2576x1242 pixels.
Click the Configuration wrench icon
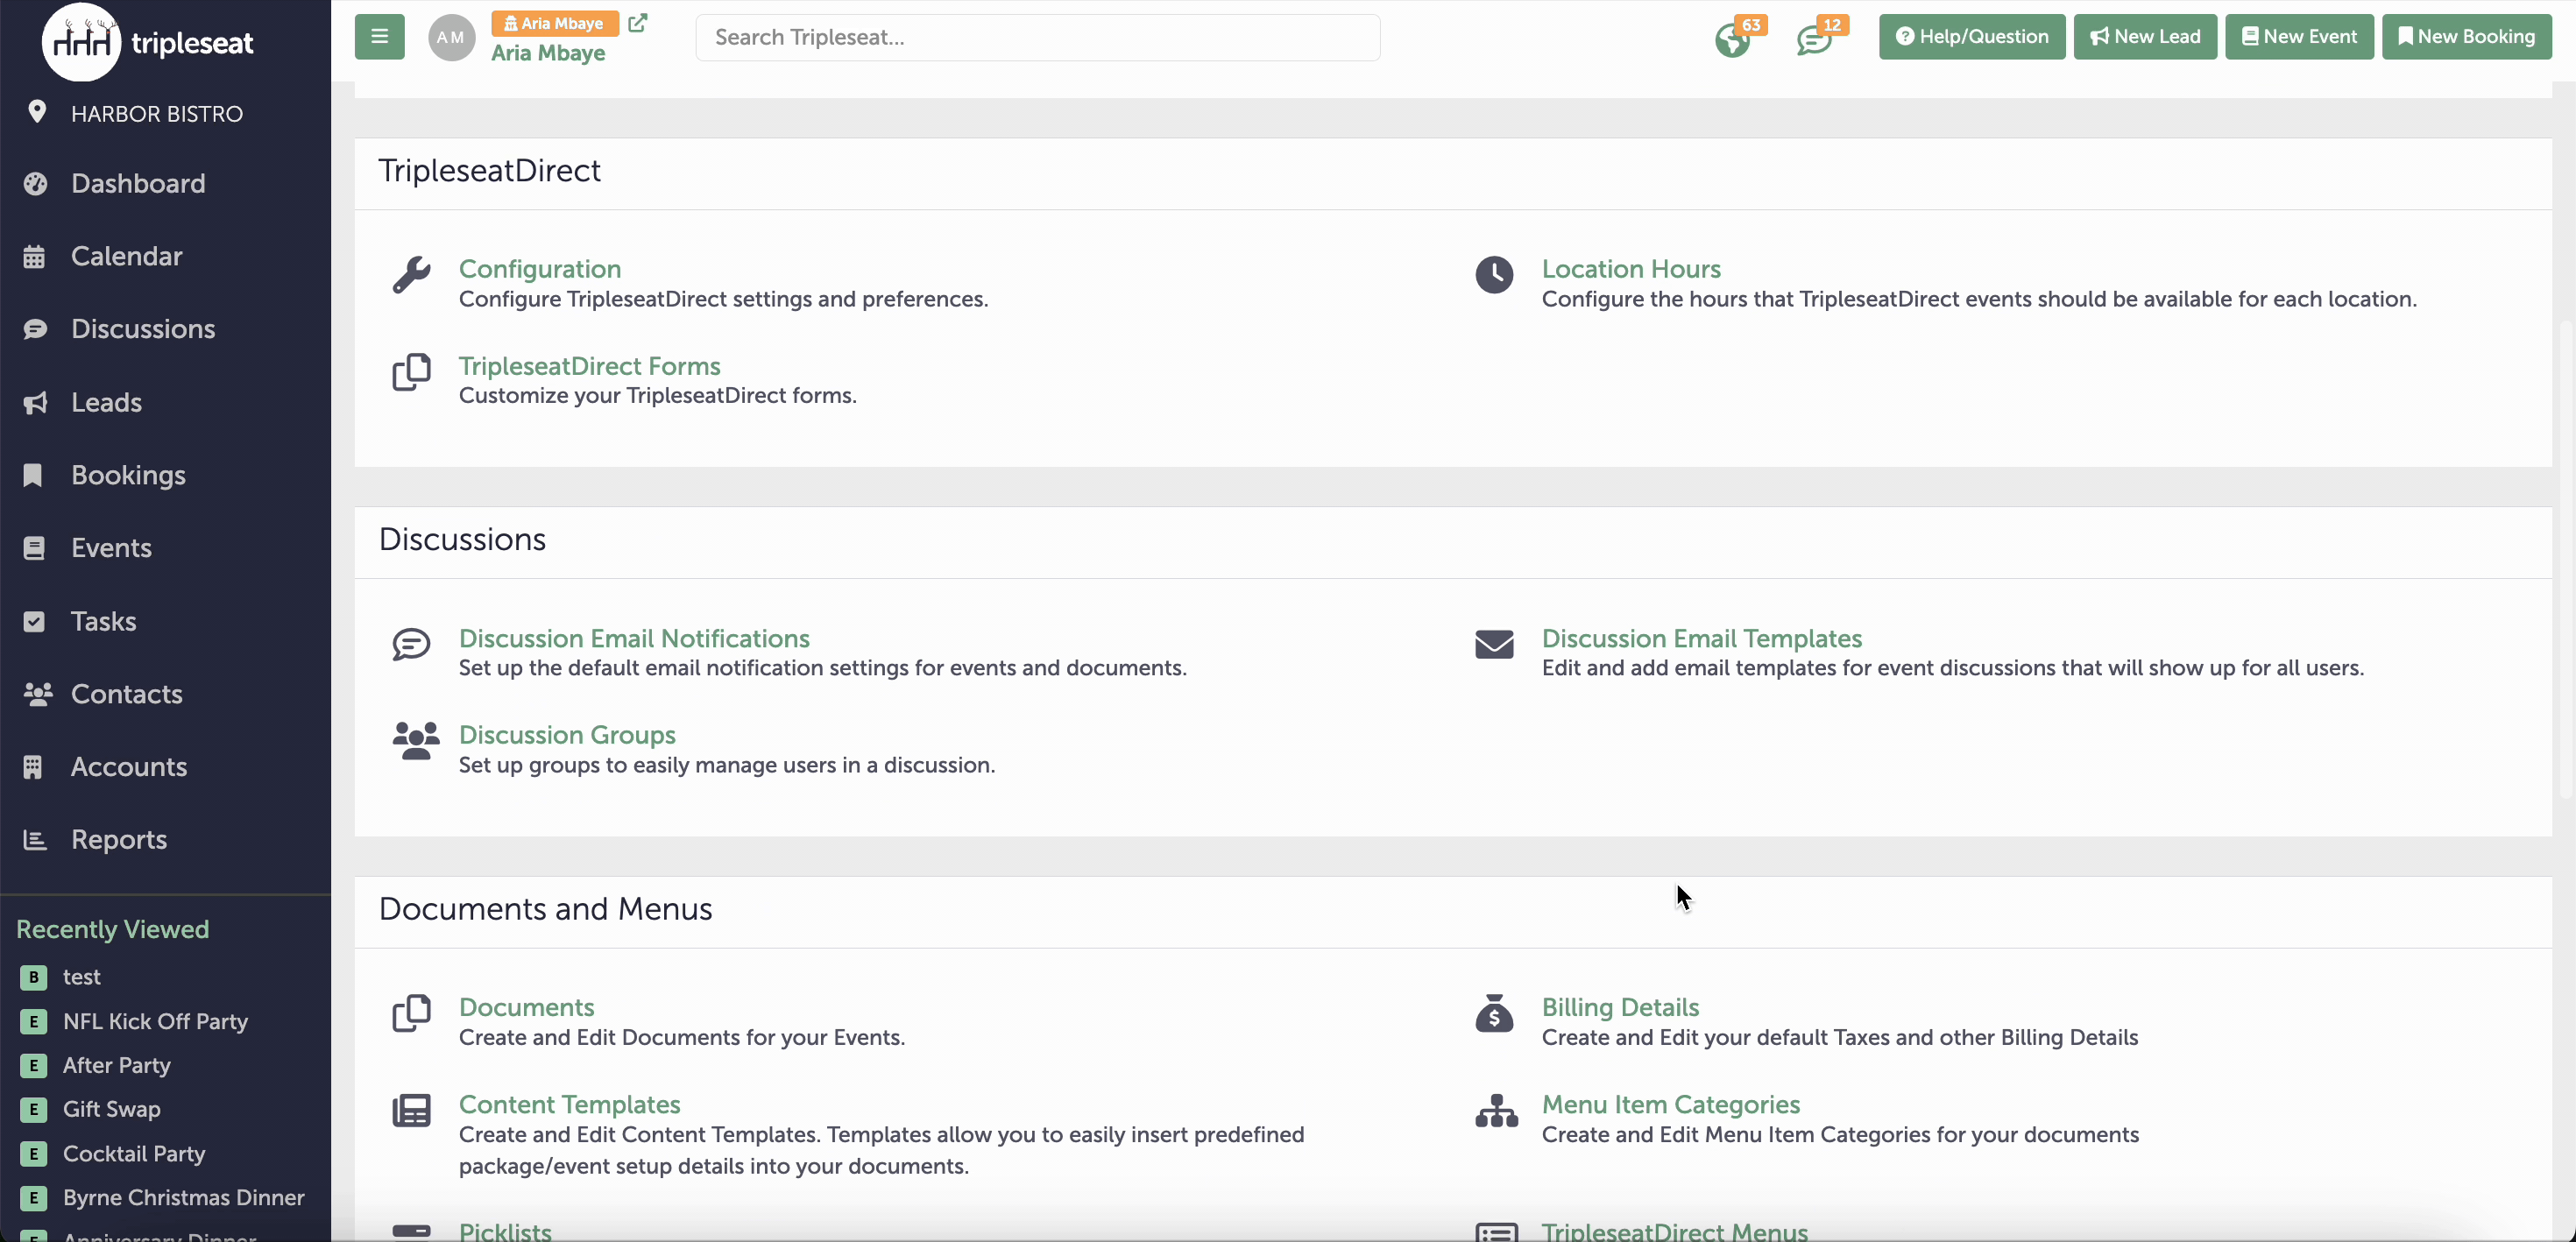[x=411, y=274]
